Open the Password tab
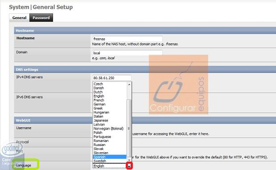 click(41, 18)
